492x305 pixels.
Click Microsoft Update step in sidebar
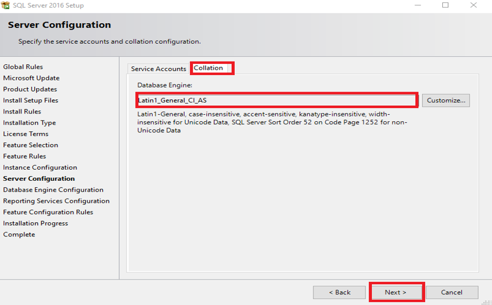click(x=31, y=78)
